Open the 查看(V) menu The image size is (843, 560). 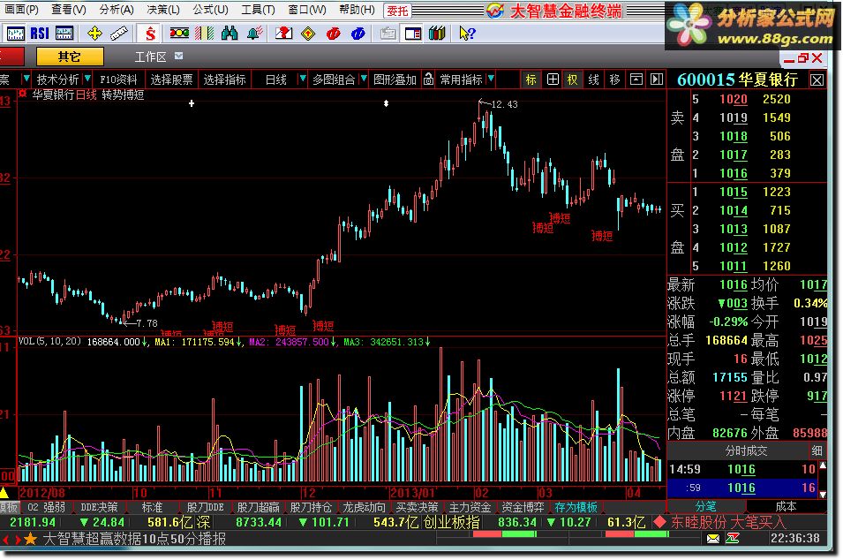69,9
